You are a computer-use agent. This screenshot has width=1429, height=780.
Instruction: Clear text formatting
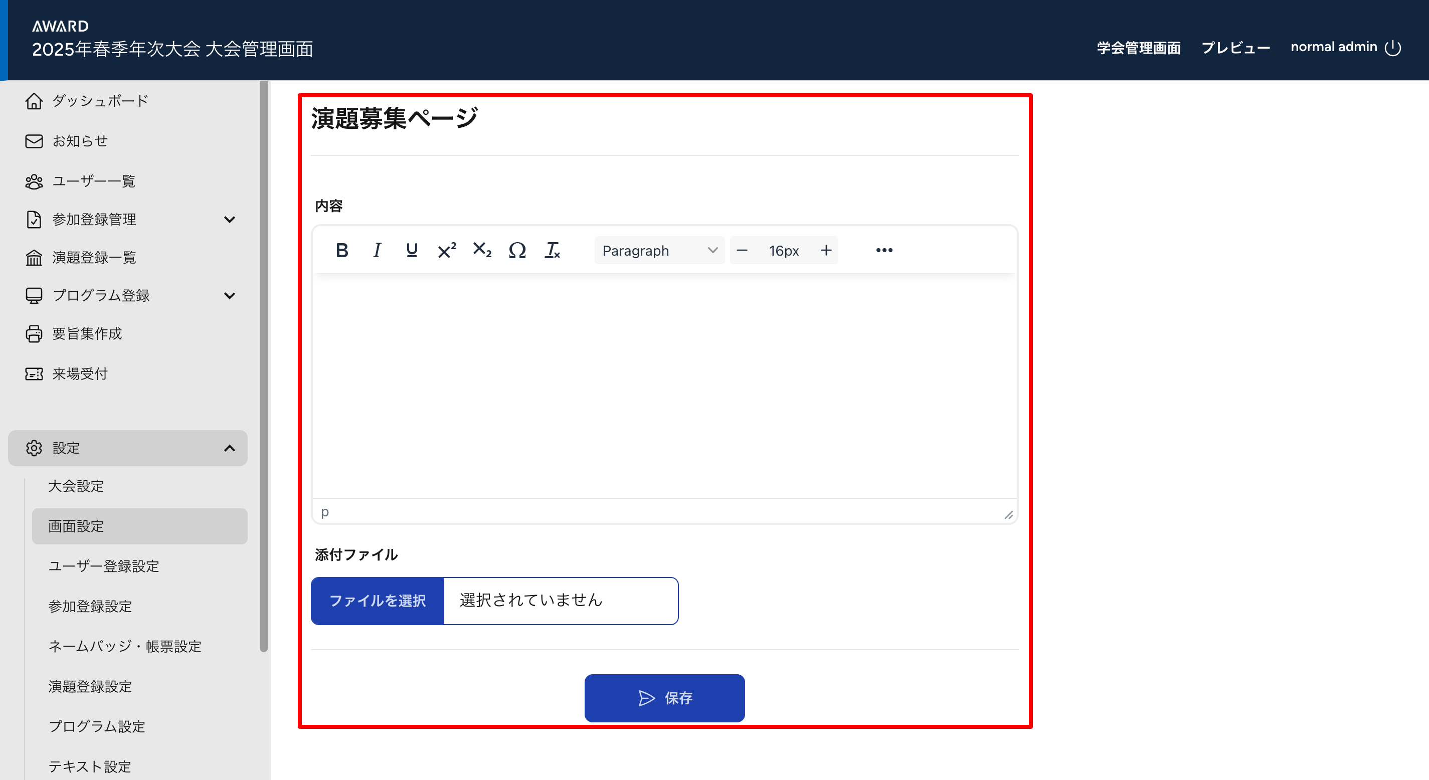[x=553, y=250]
